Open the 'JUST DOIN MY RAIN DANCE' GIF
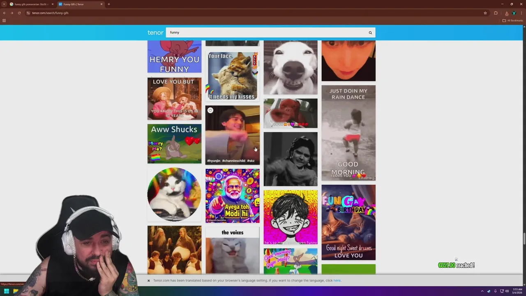 click(x=348, y=133)
